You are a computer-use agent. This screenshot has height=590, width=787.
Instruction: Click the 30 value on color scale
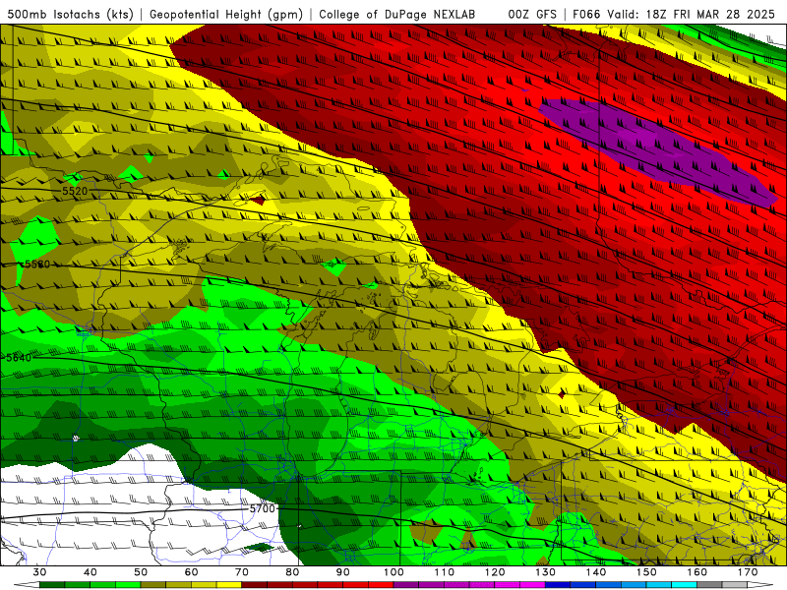click(x=39, y=572)
